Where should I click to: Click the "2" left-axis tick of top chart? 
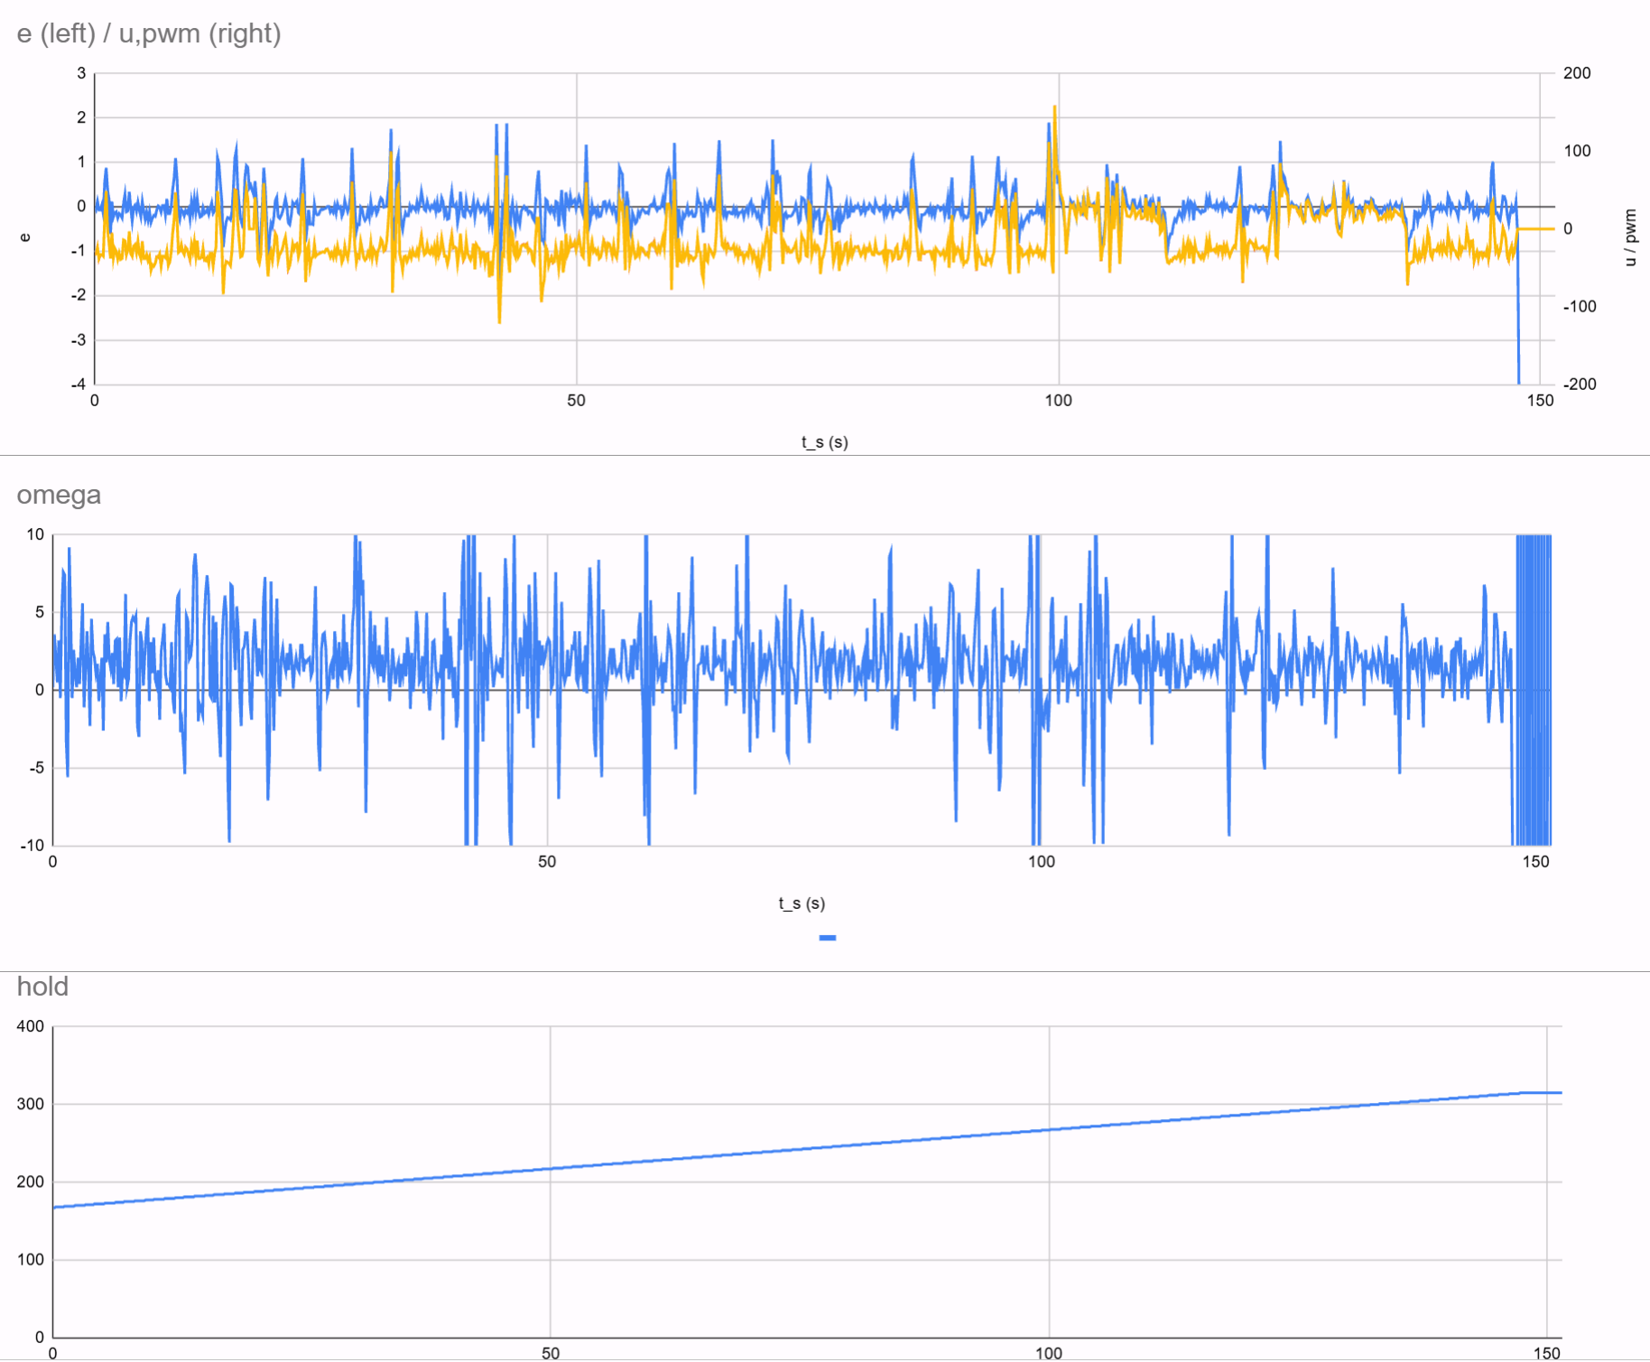click(81, 117)
